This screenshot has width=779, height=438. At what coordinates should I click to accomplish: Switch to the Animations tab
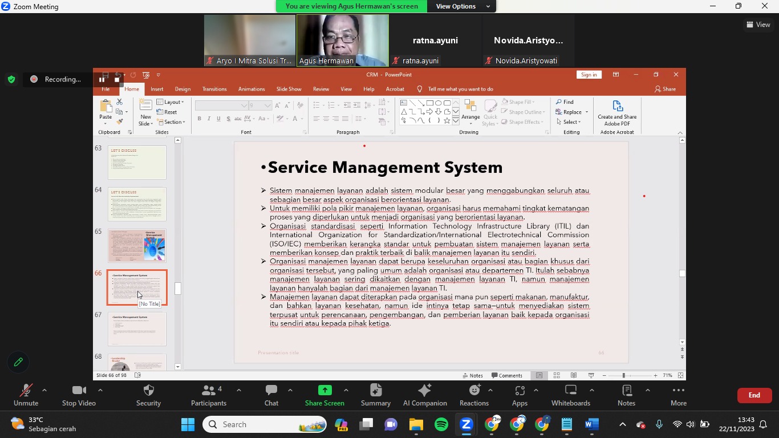251,89
